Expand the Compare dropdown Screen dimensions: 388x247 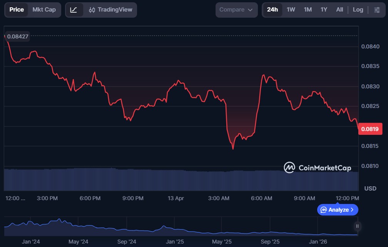point(236,10)
